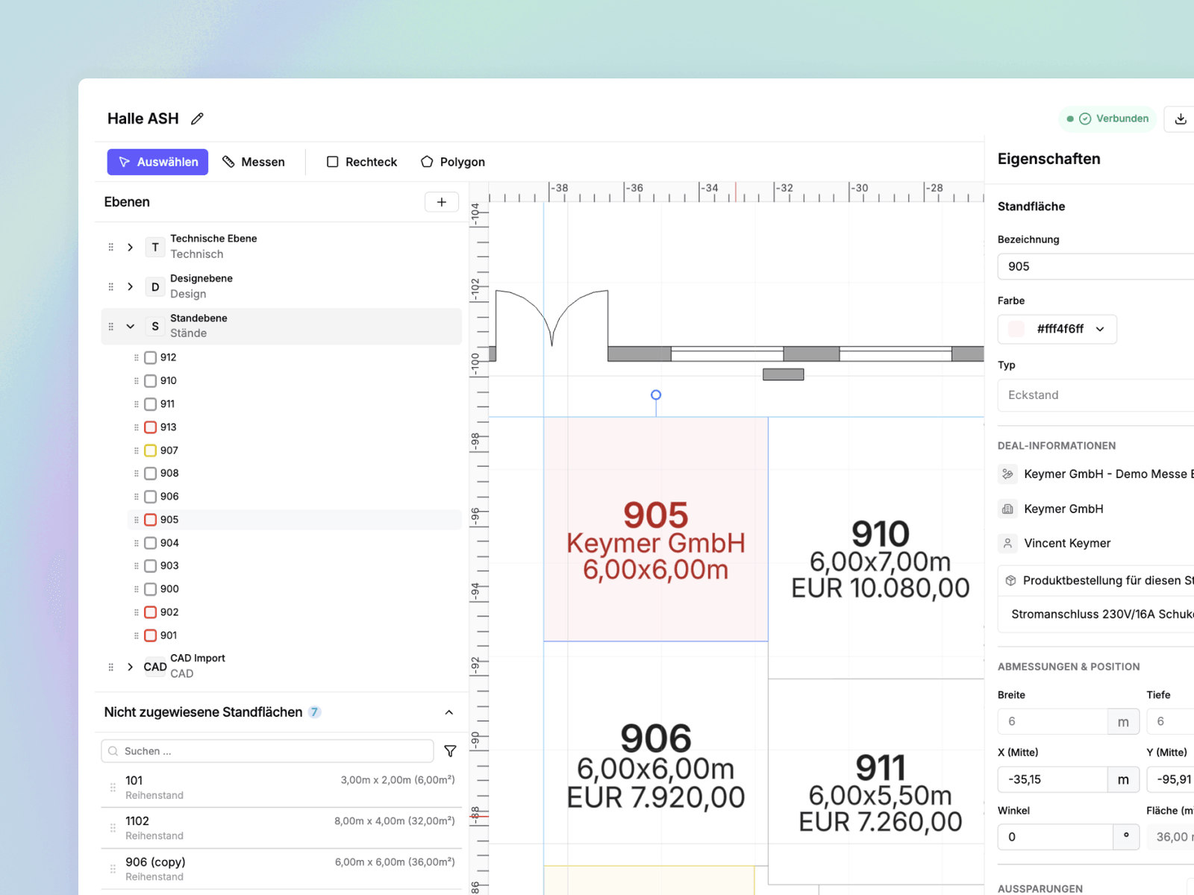The height and width of the screenshot is (895, 1194).
Task: Open the Farbe #fff4f6ff color dropdown
Action: click(1057, 329)
